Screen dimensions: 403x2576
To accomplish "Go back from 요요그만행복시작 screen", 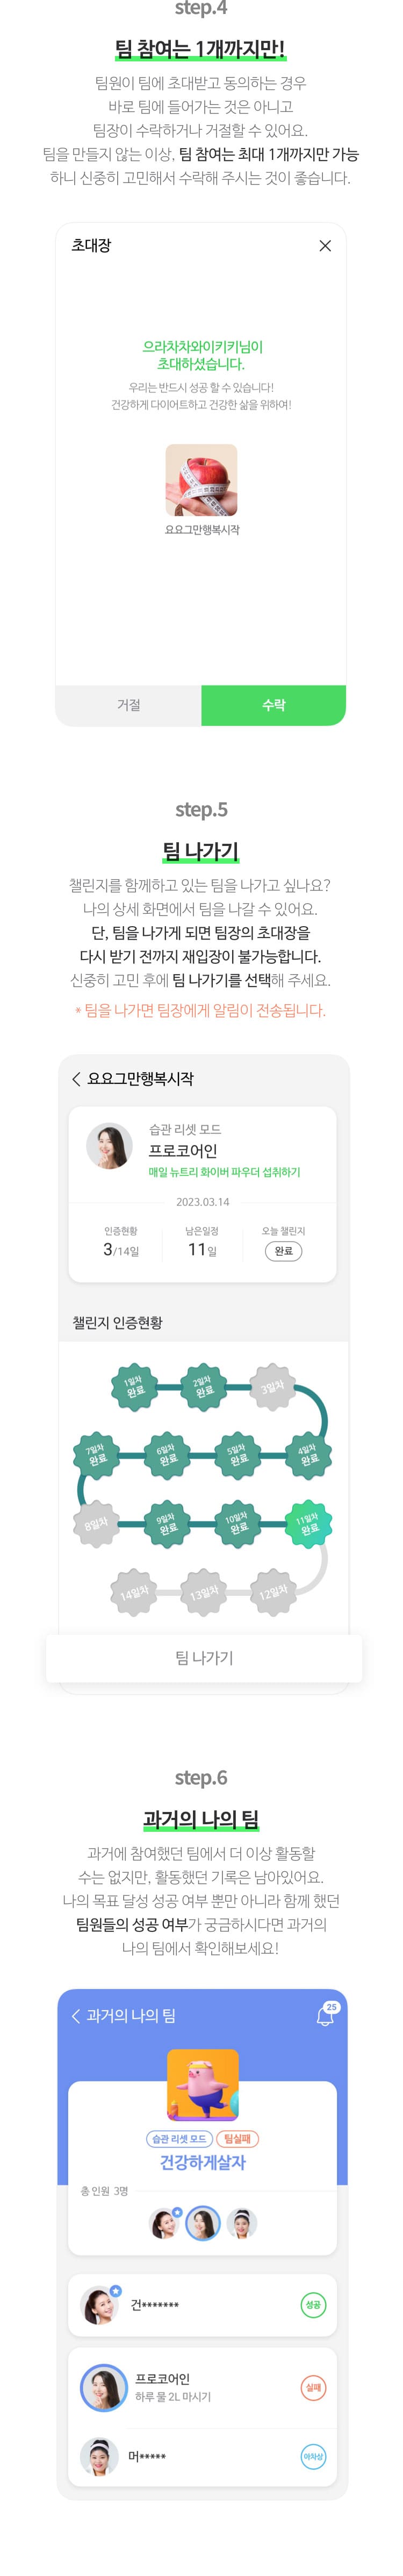I will tap(76, 1079).
